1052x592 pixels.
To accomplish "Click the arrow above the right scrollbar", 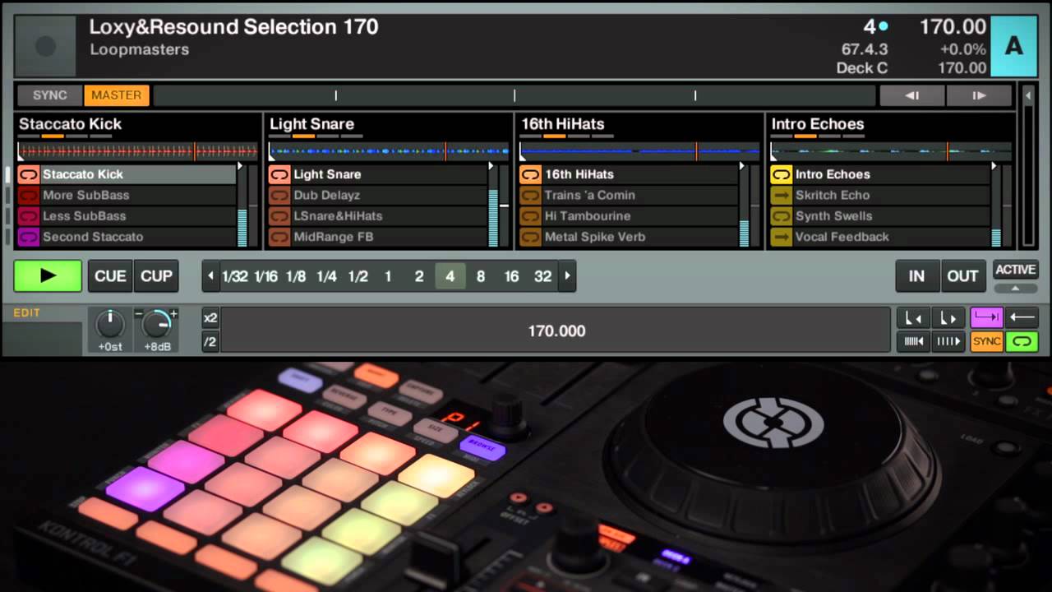I will click(x=1027, y=95).
